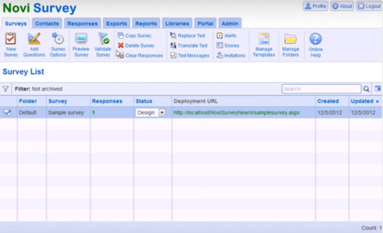This screenshot has width=383, height=233.
Task: Open Replace Text tool
Action: (188, 35)
